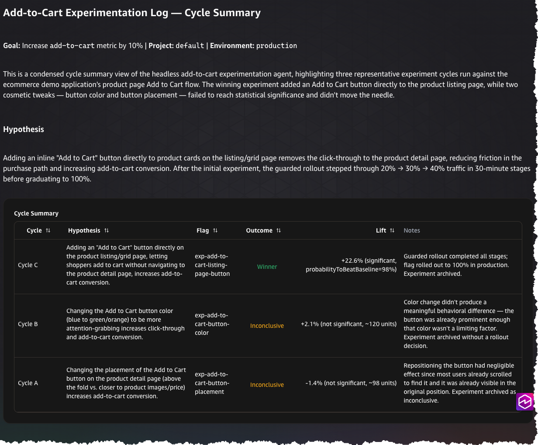The image size is (538, 445).
Task: Select the Cycle B row label
Action: point(28,324)
